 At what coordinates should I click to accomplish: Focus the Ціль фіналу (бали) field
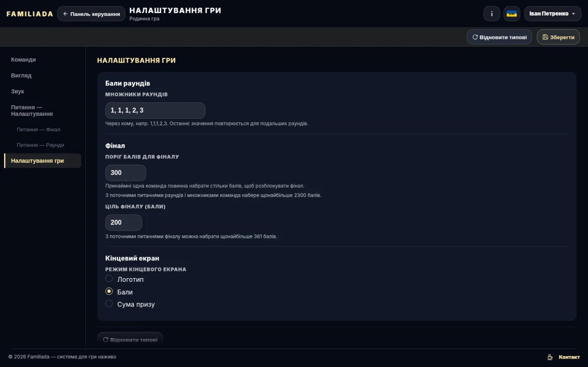tap(123, 223)
